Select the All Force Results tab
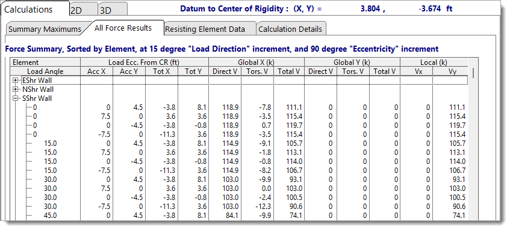Viewport: 510px width, 230px height. [x=123, y=28]
